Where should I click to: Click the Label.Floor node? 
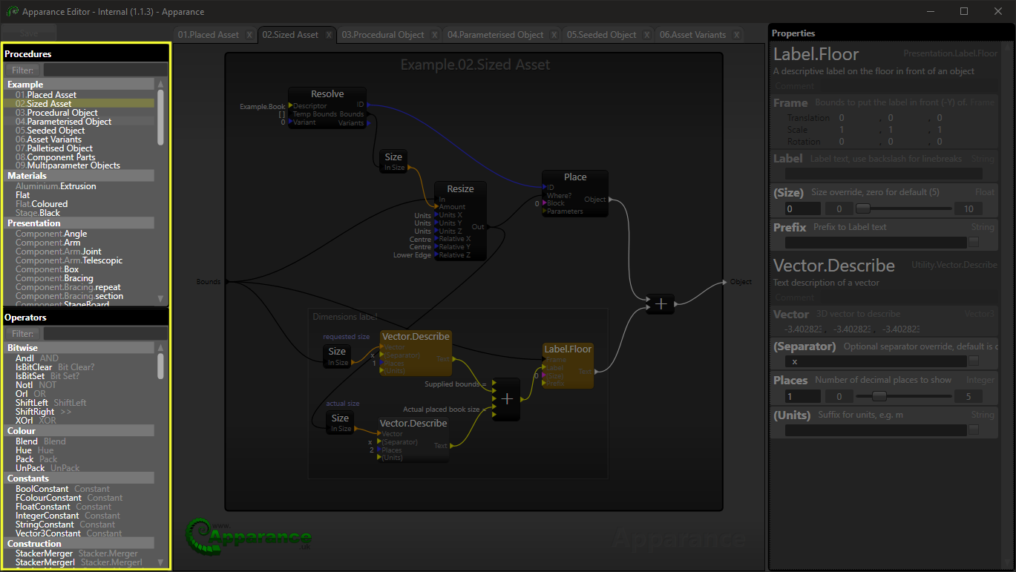(568, 349)
